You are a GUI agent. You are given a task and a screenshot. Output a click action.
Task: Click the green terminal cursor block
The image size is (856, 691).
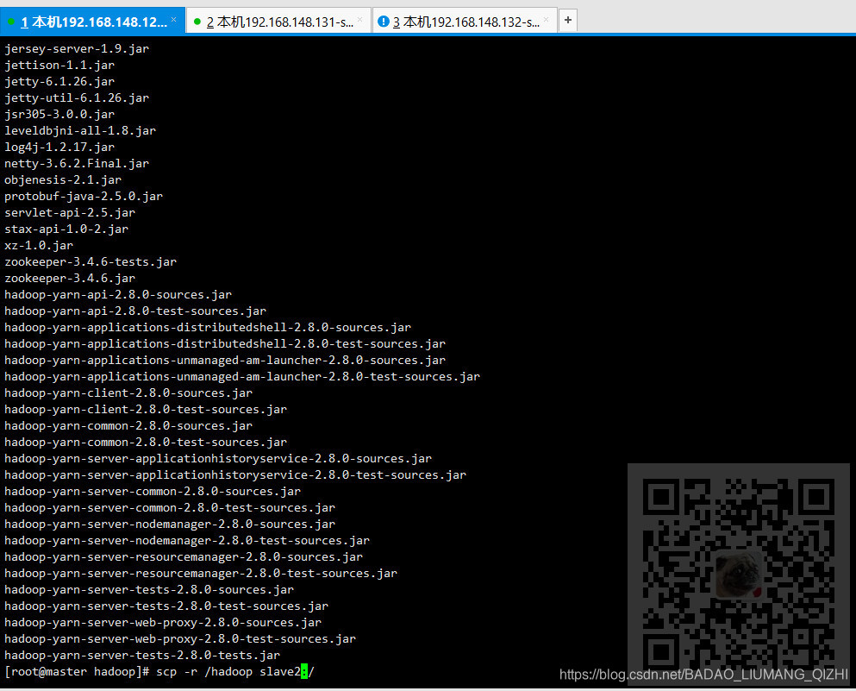pyautogui.click(x=304, y=671)
